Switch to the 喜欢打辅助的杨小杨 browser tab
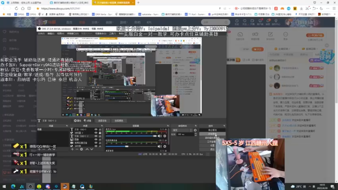Screen dimensions: 338x190 pyautogui.click(x=69, y=3)
